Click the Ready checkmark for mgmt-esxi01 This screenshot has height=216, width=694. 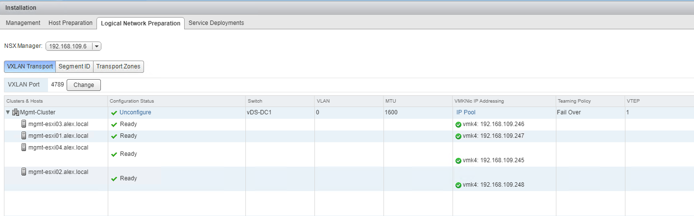[114, 136]
